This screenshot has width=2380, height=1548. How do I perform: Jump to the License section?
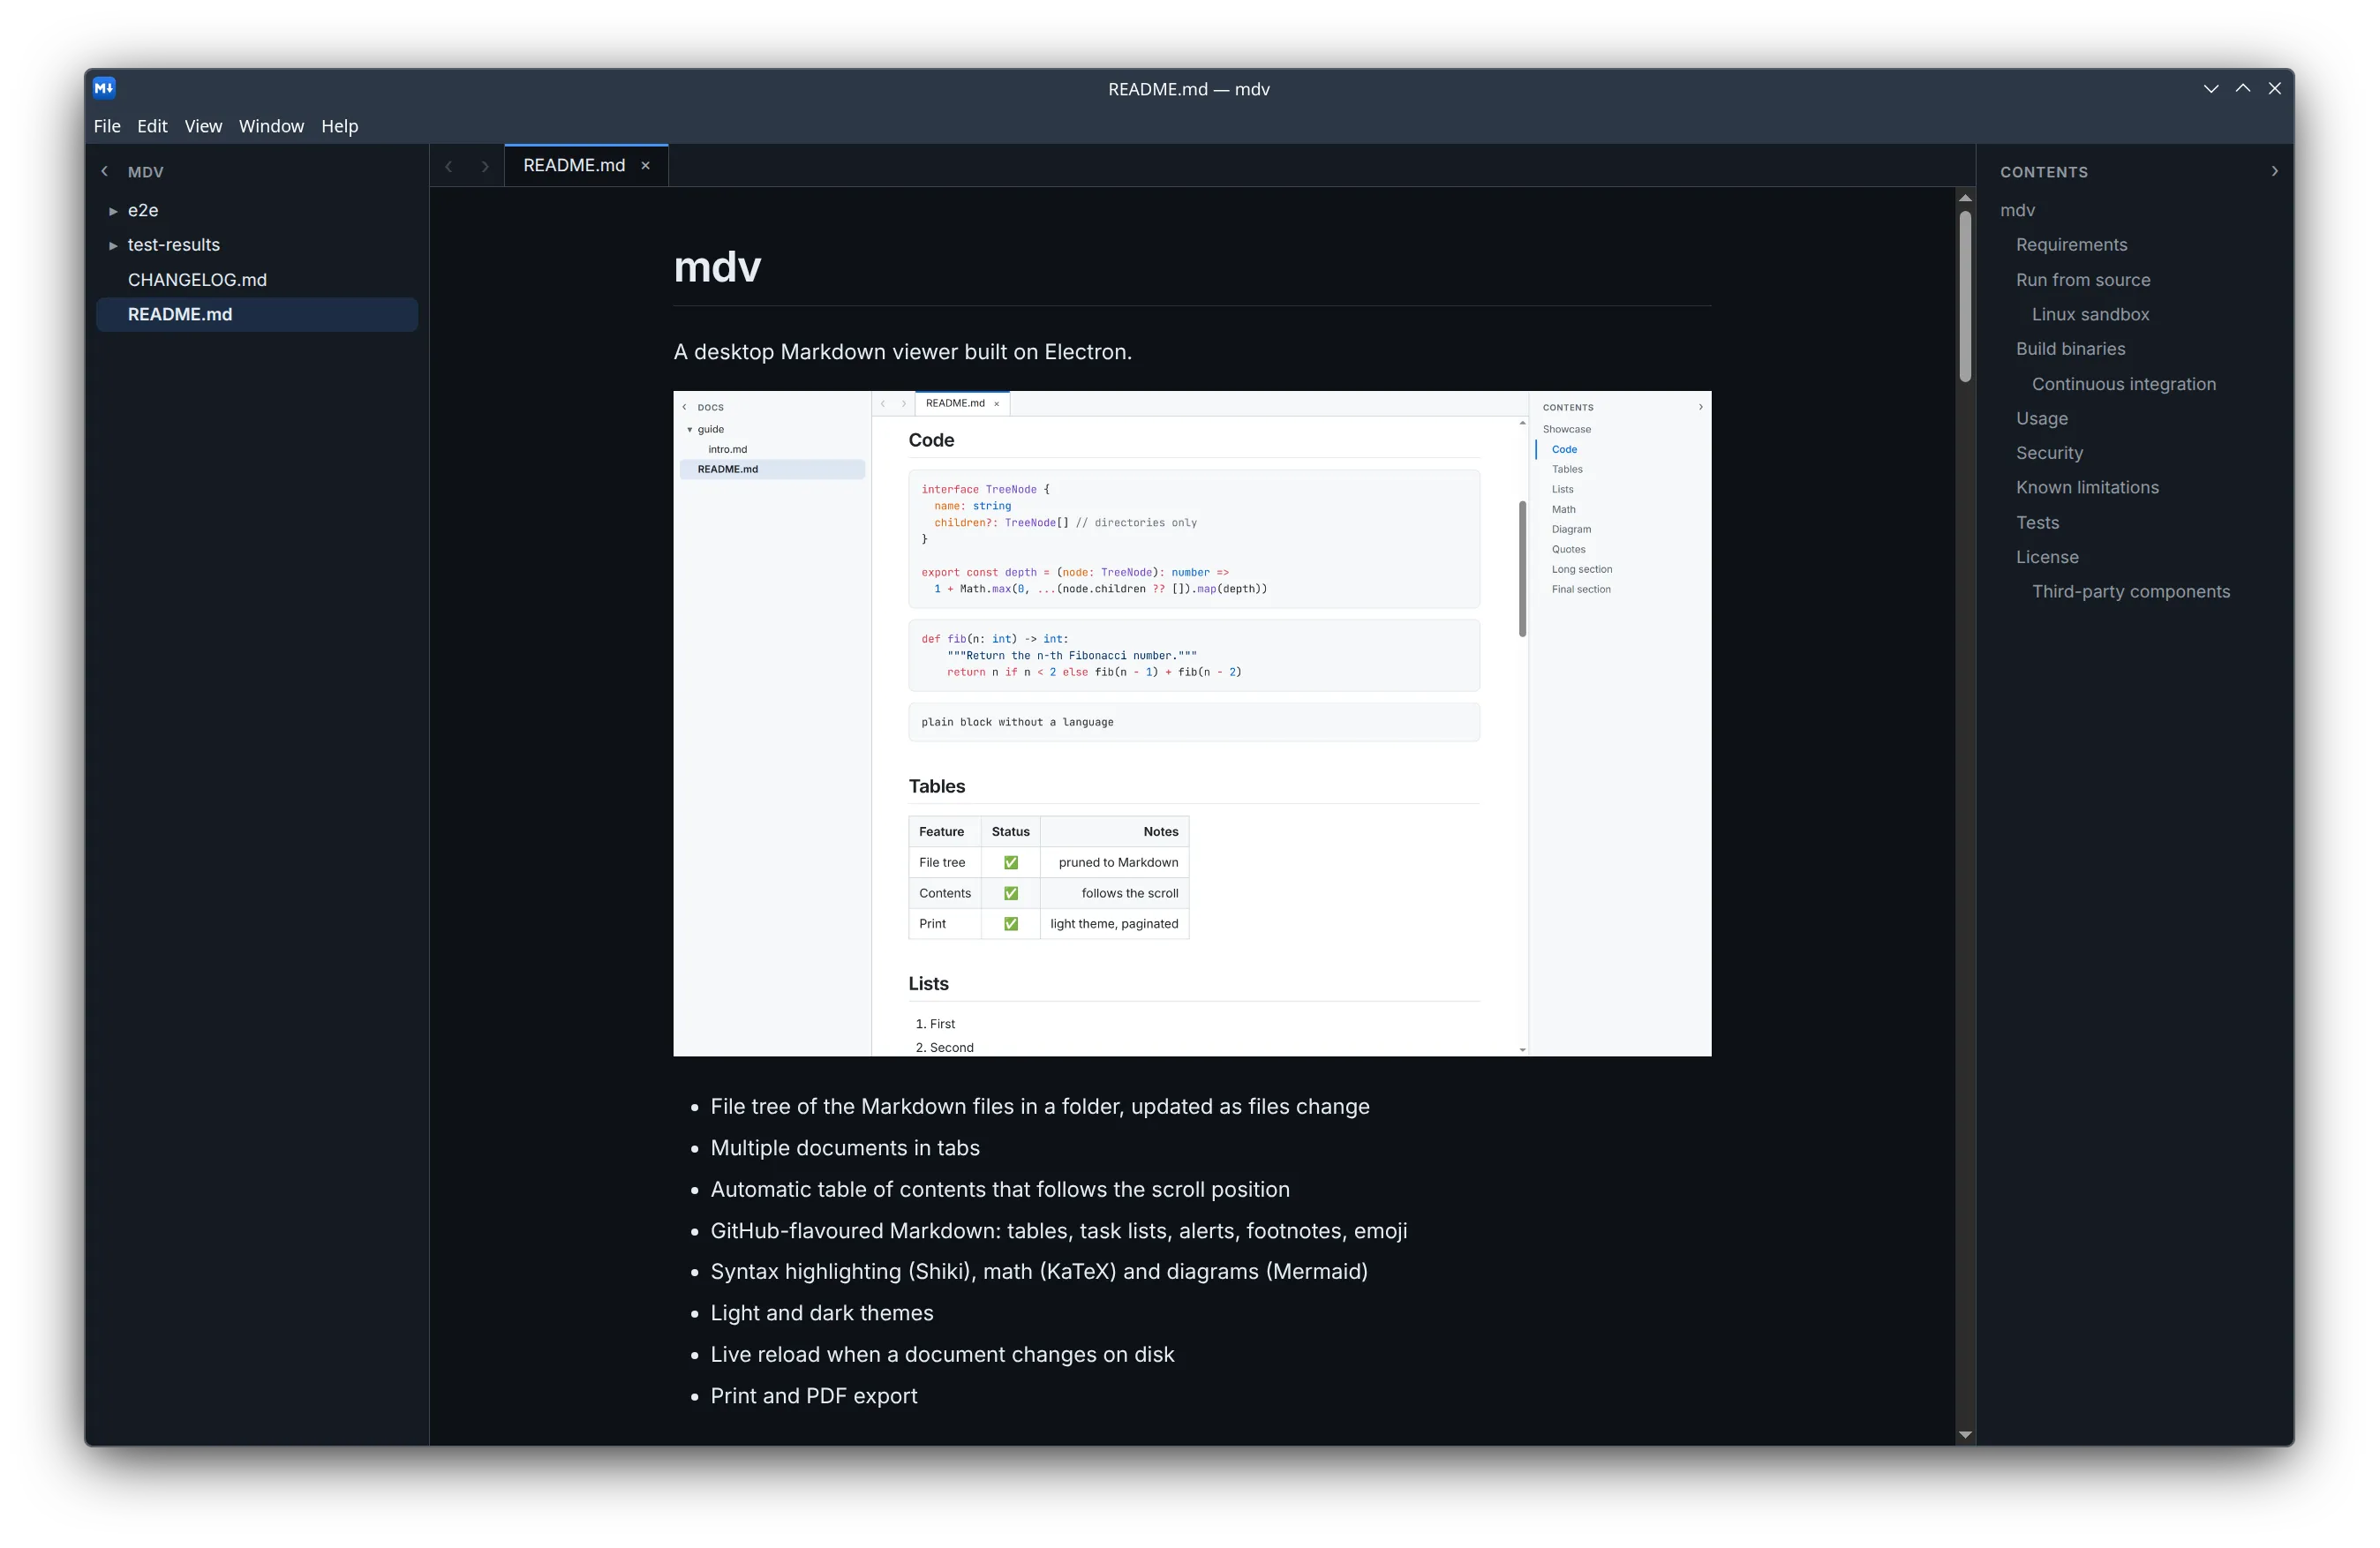click(x=2047, y=557)
